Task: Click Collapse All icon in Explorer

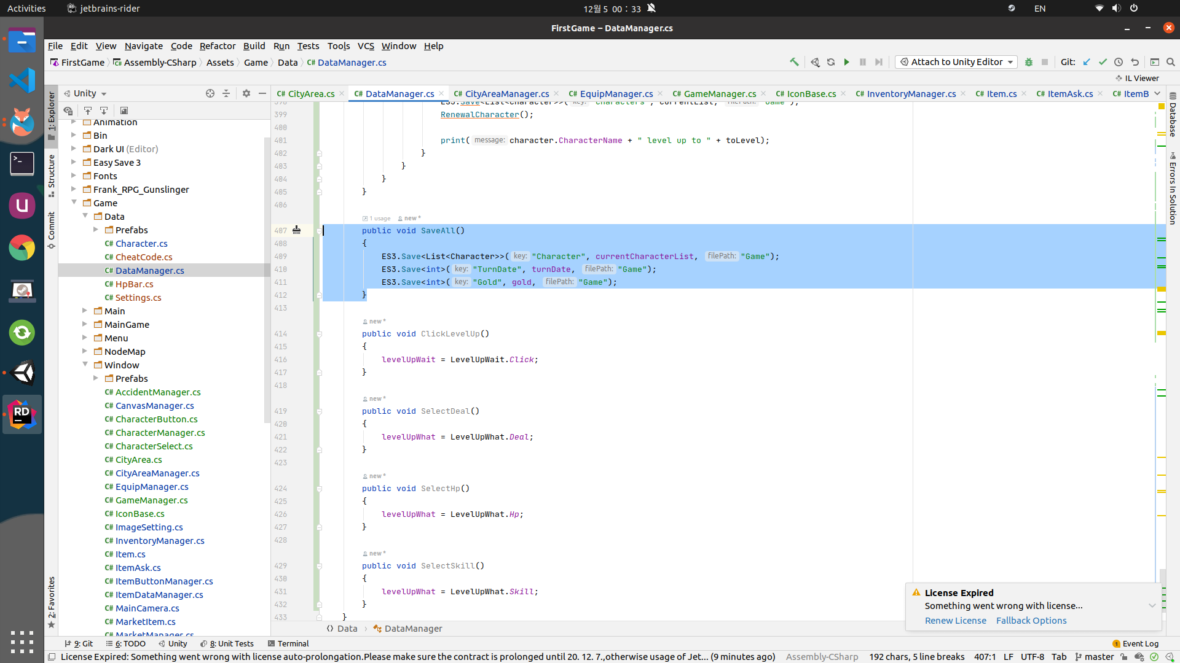Action: pyautogui.click(x=226, y=93)
